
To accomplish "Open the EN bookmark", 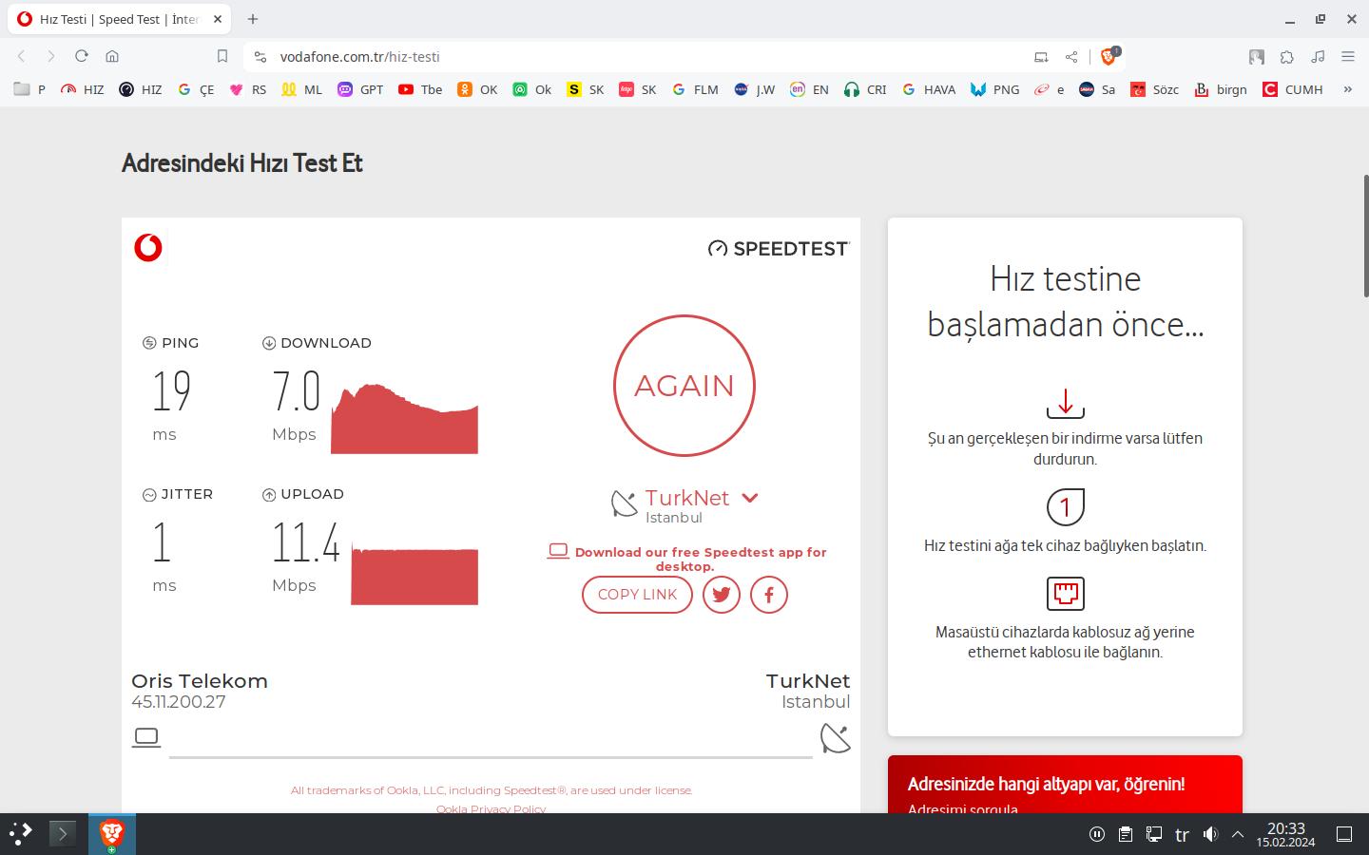I will [809, 89].
